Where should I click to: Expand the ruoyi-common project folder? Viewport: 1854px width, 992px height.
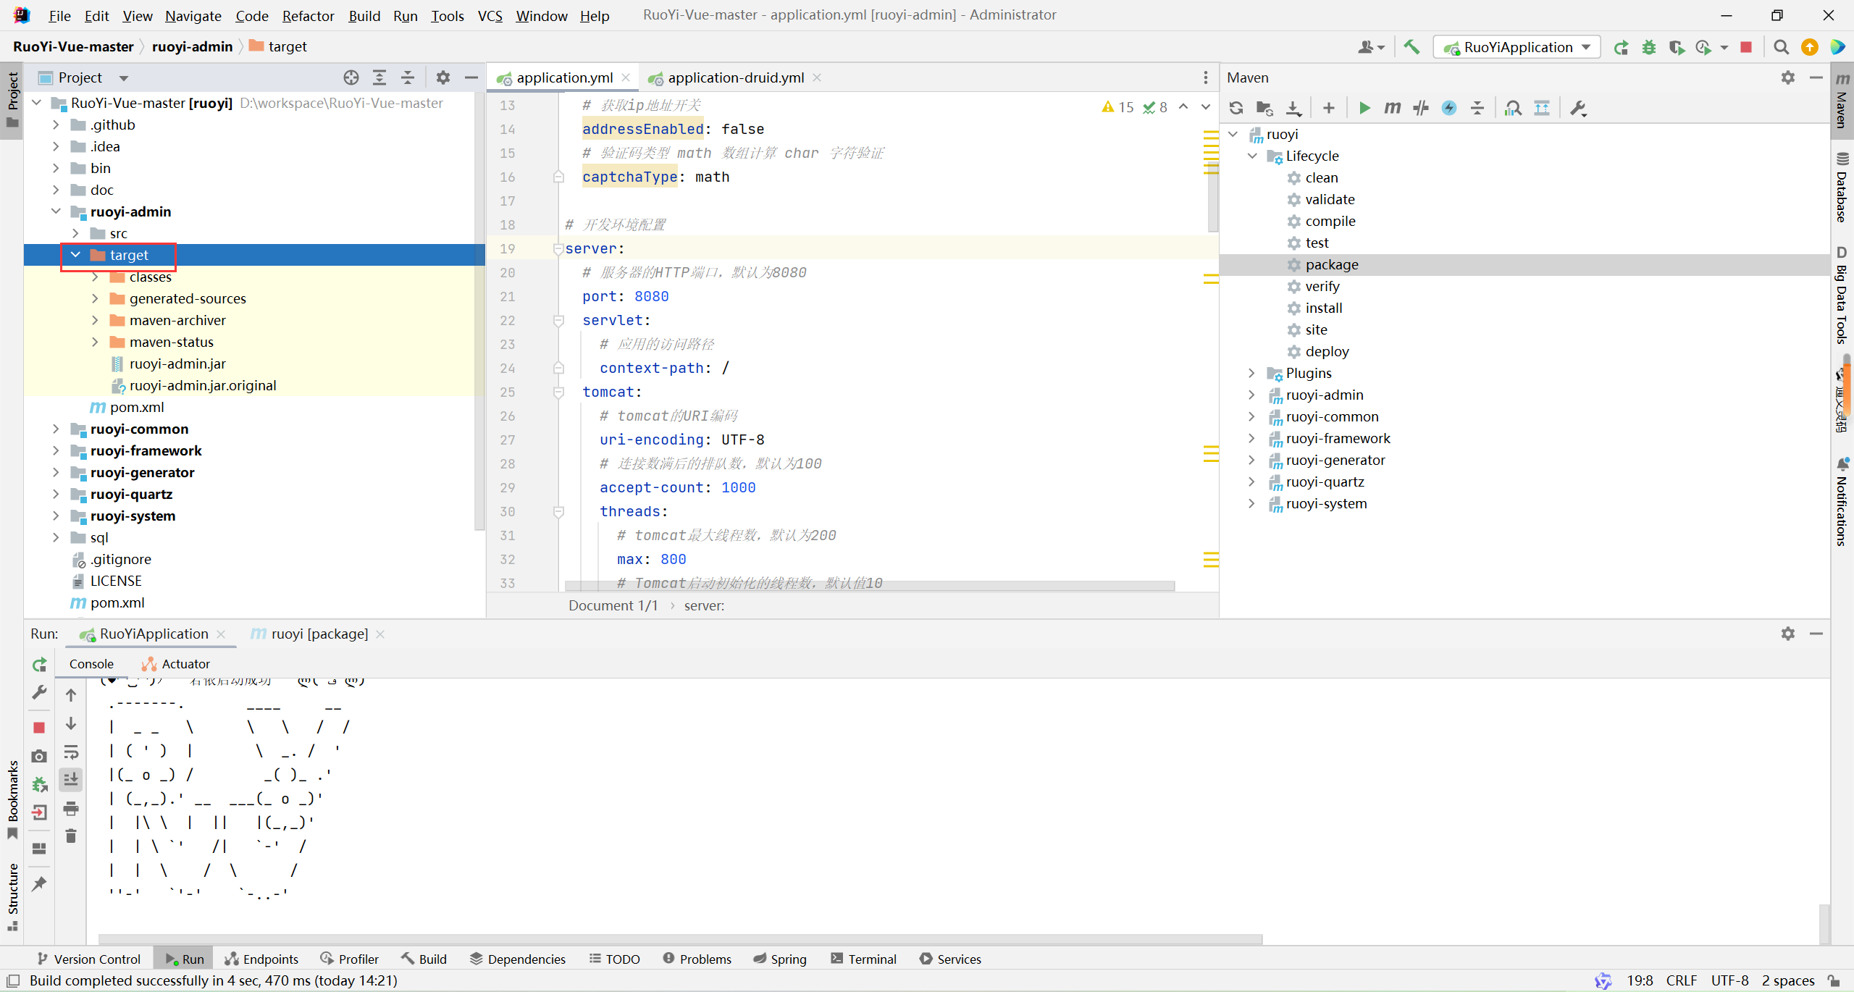tap(56, 429)
